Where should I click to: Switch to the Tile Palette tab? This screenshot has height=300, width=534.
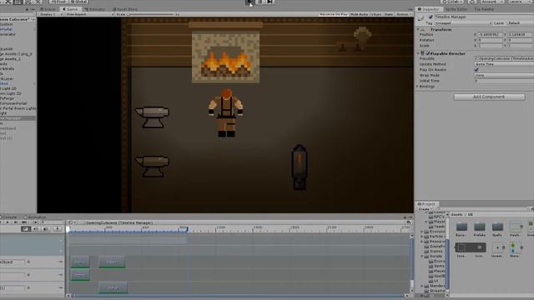click(484, 9)
